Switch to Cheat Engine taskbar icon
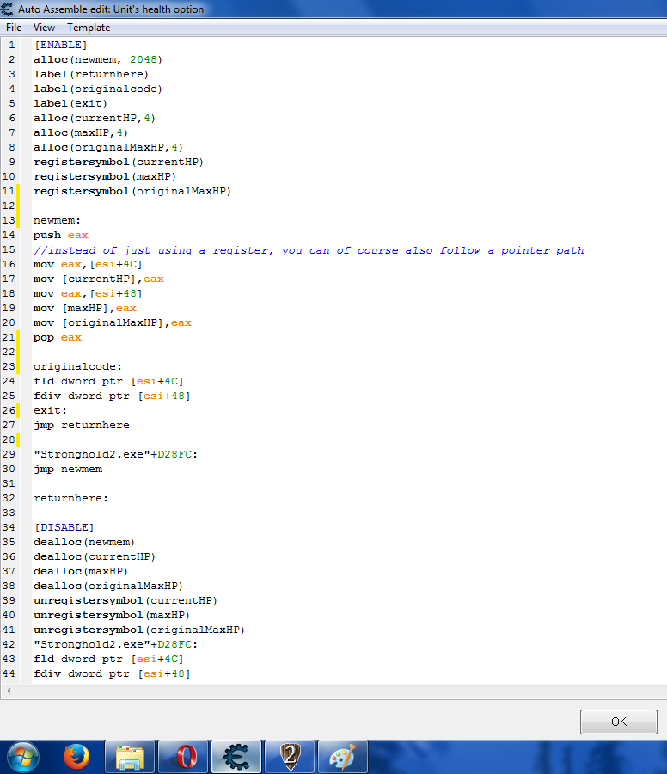 coord(236,757)
